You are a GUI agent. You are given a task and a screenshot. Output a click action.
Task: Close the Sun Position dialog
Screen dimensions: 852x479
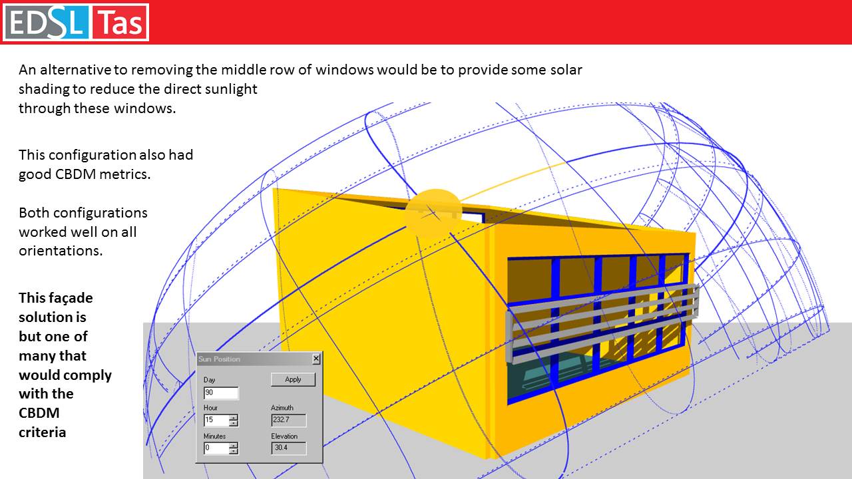(x=316, y=359)
